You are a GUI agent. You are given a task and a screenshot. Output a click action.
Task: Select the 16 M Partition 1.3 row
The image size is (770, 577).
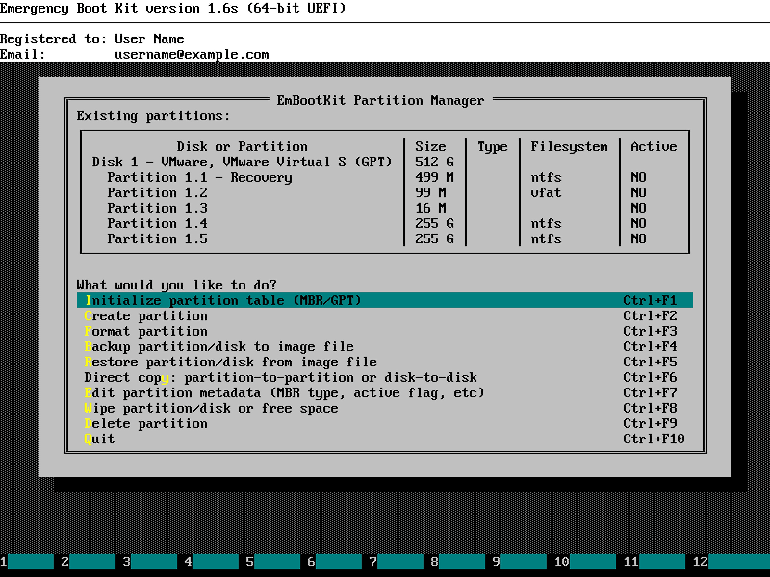click(157, 208)
